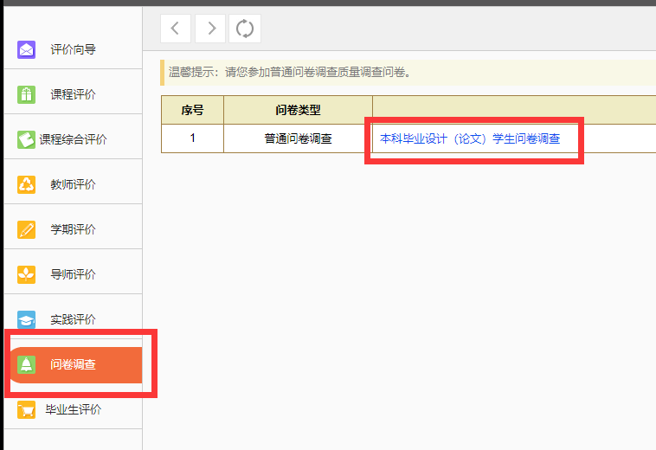Image resolution: width=656 pixels, height=450 pixels.
Task: Select the highlighted 问卷调查 menu item
Action: (76, 364)
